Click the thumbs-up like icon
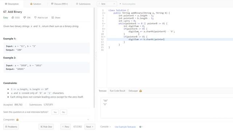The image size is (233, 131). pos(13,17)
